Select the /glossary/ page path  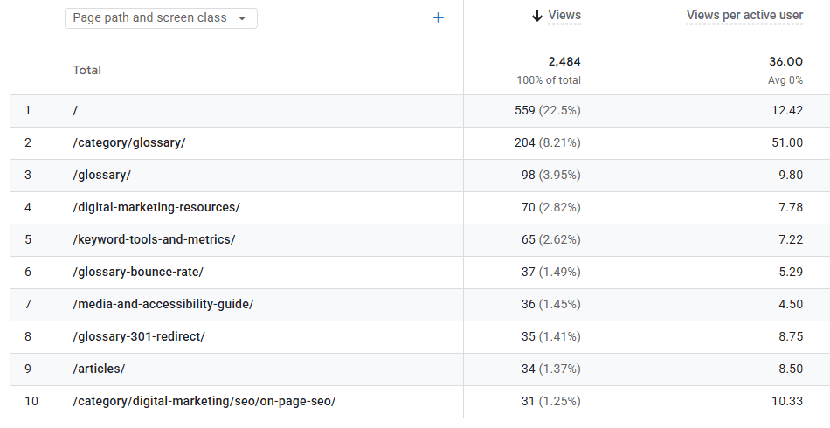pos(101,175)
